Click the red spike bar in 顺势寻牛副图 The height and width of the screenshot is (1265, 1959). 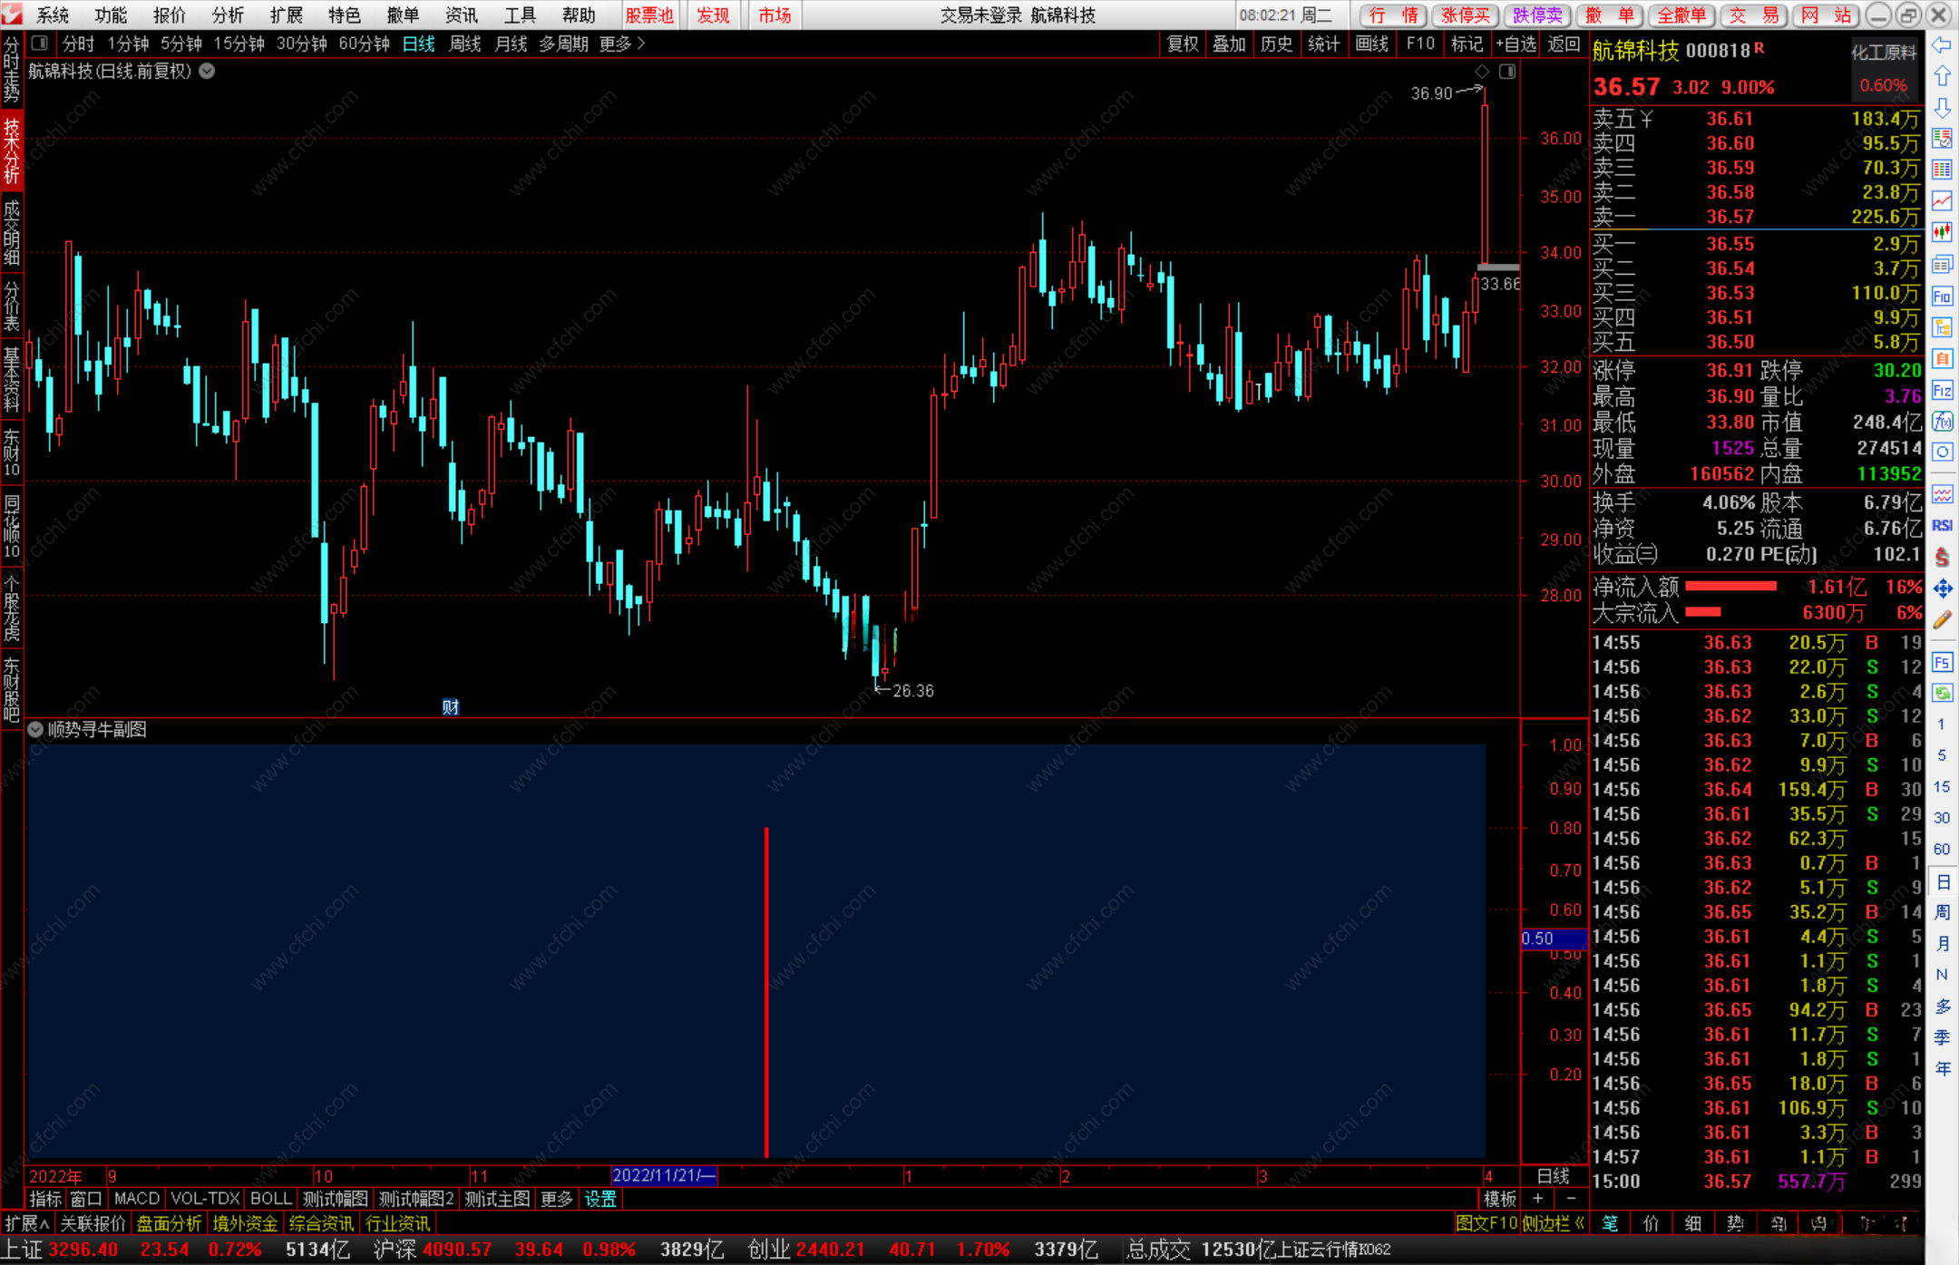pos(766,990)
